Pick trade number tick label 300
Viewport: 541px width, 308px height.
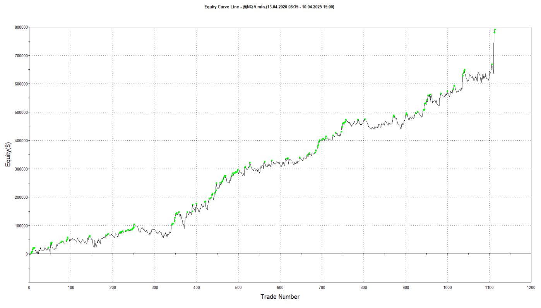coord(154,288)
